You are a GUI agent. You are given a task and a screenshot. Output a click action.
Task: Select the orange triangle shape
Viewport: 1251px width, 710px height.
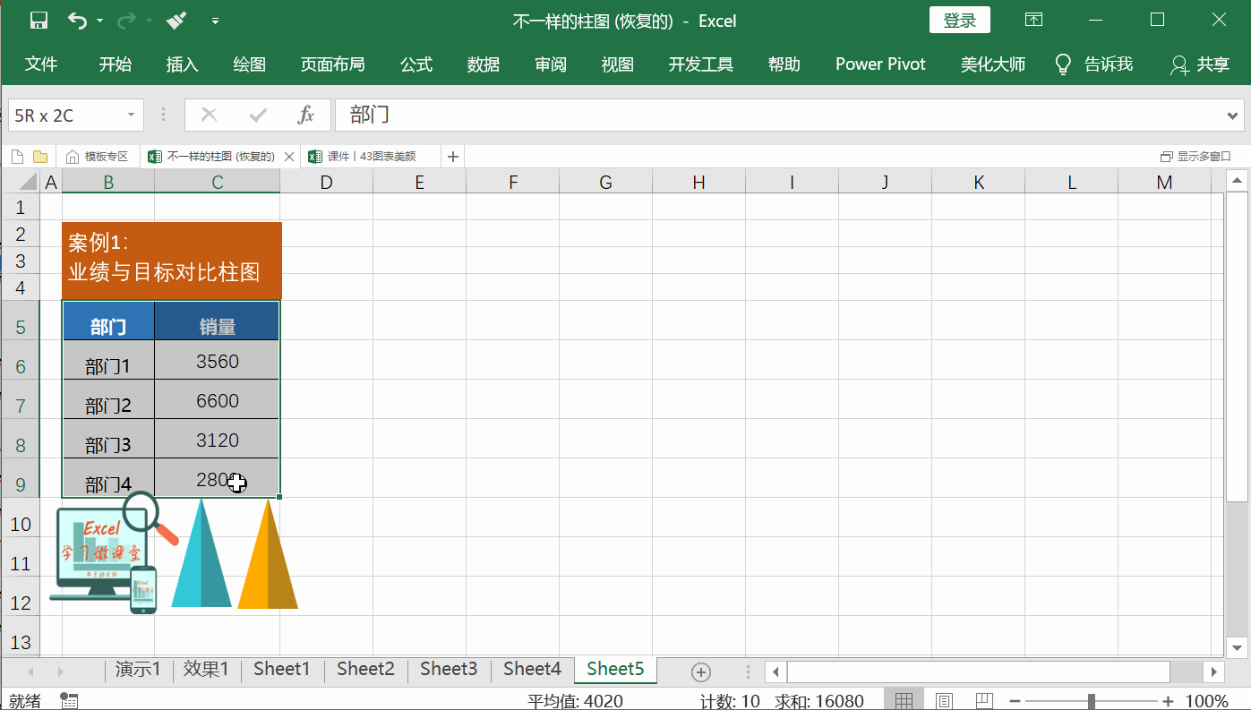click(x=268, y=553)
